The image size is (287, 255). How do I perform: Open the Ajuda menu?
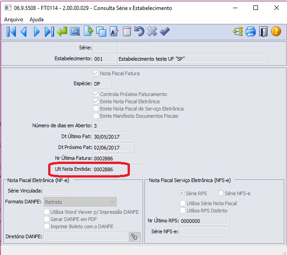[x=36, y=19]
